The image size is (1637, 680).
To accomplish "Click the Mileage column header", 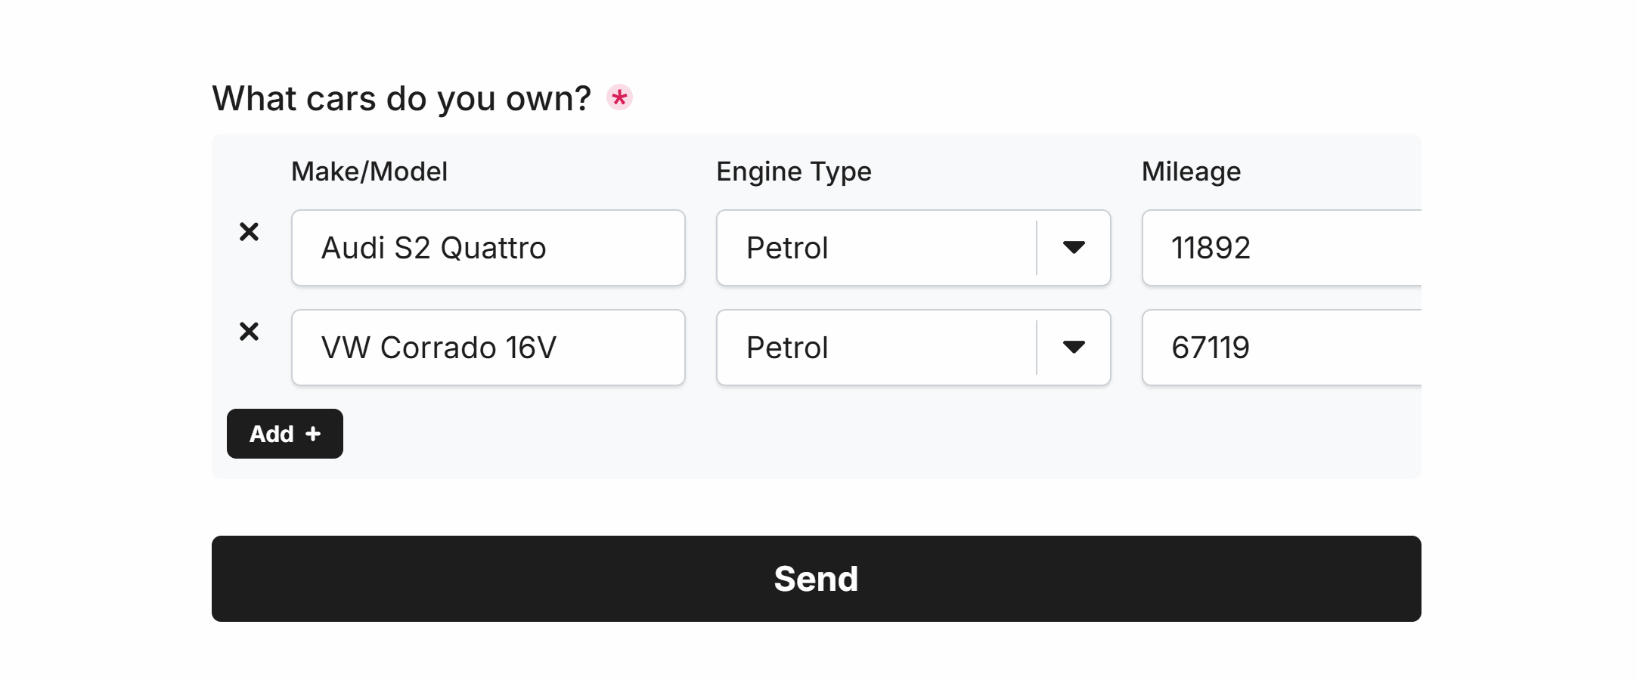I will (1191, 172).
